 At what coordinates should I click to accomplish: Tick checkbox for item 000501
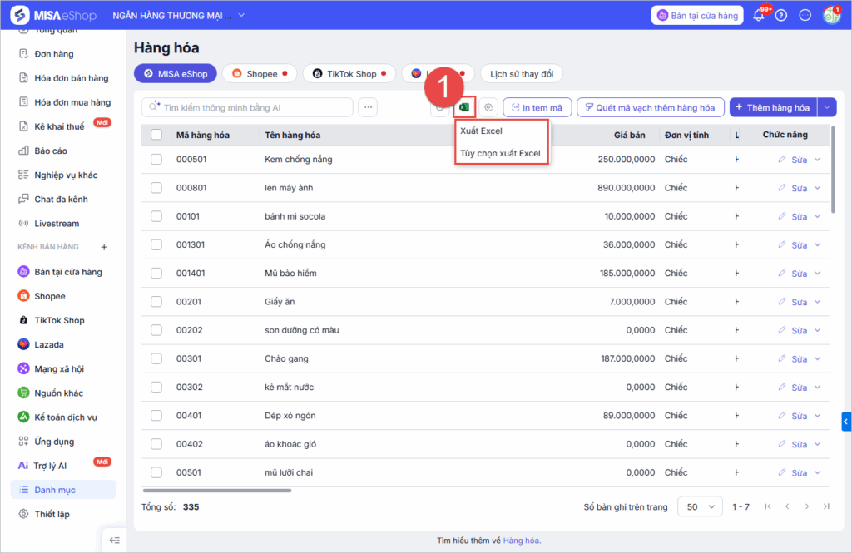156,159
